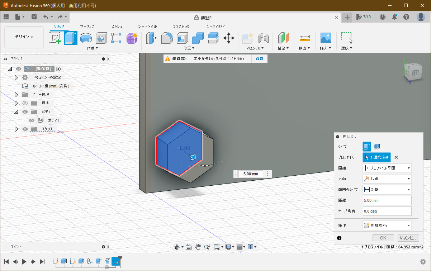The height and width of the screenshot is (271, 431).
Task: Switch to the Plastic tab
Action: click(181, 27)
